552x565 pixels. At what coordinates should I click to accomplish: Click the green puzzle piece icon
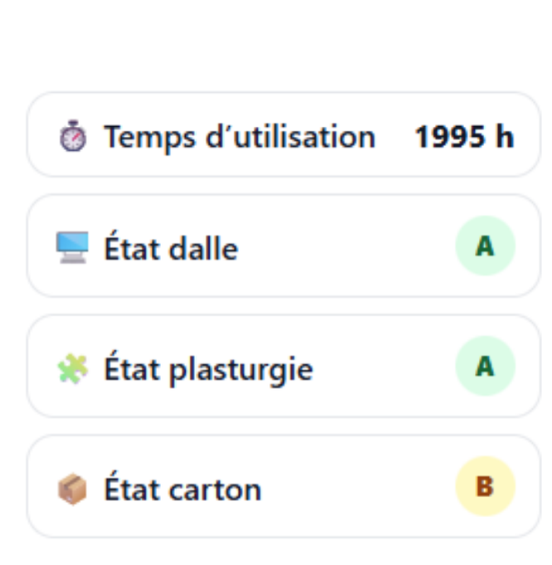(72, 368)
